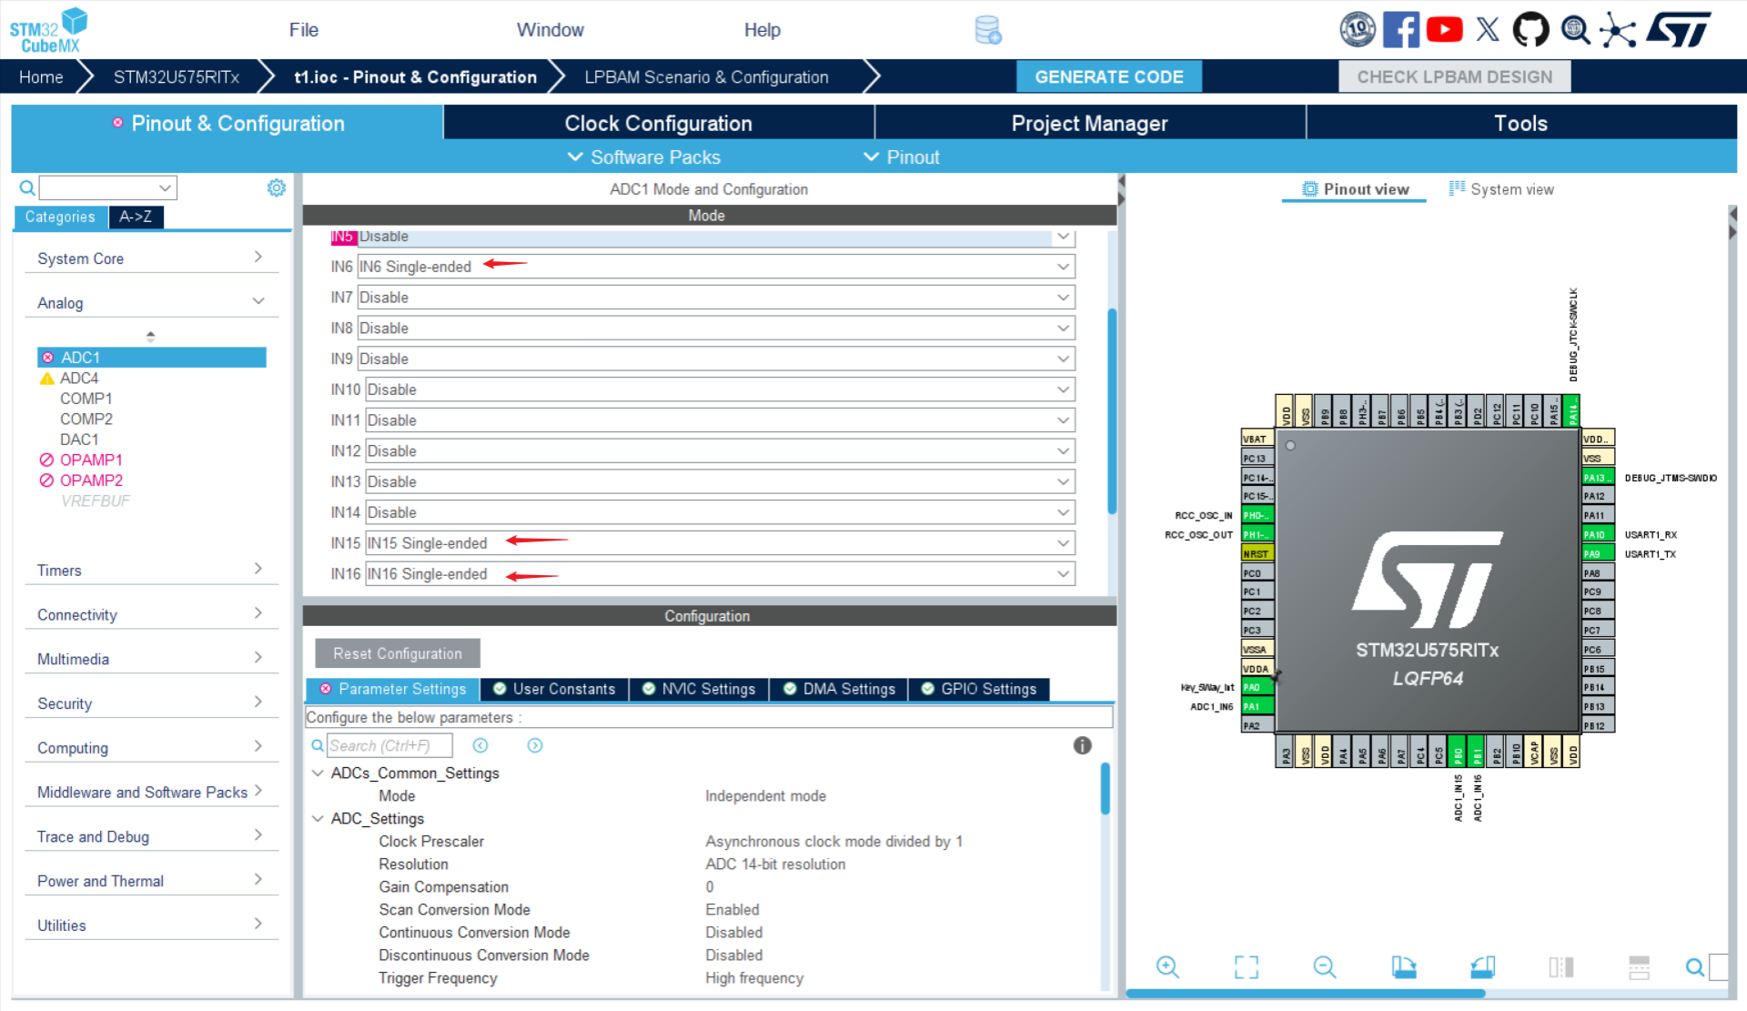Select the A->Z sorting toggle
Image resolution: width=1747 pixels, height=1011 pixels.
click(136, 217)
